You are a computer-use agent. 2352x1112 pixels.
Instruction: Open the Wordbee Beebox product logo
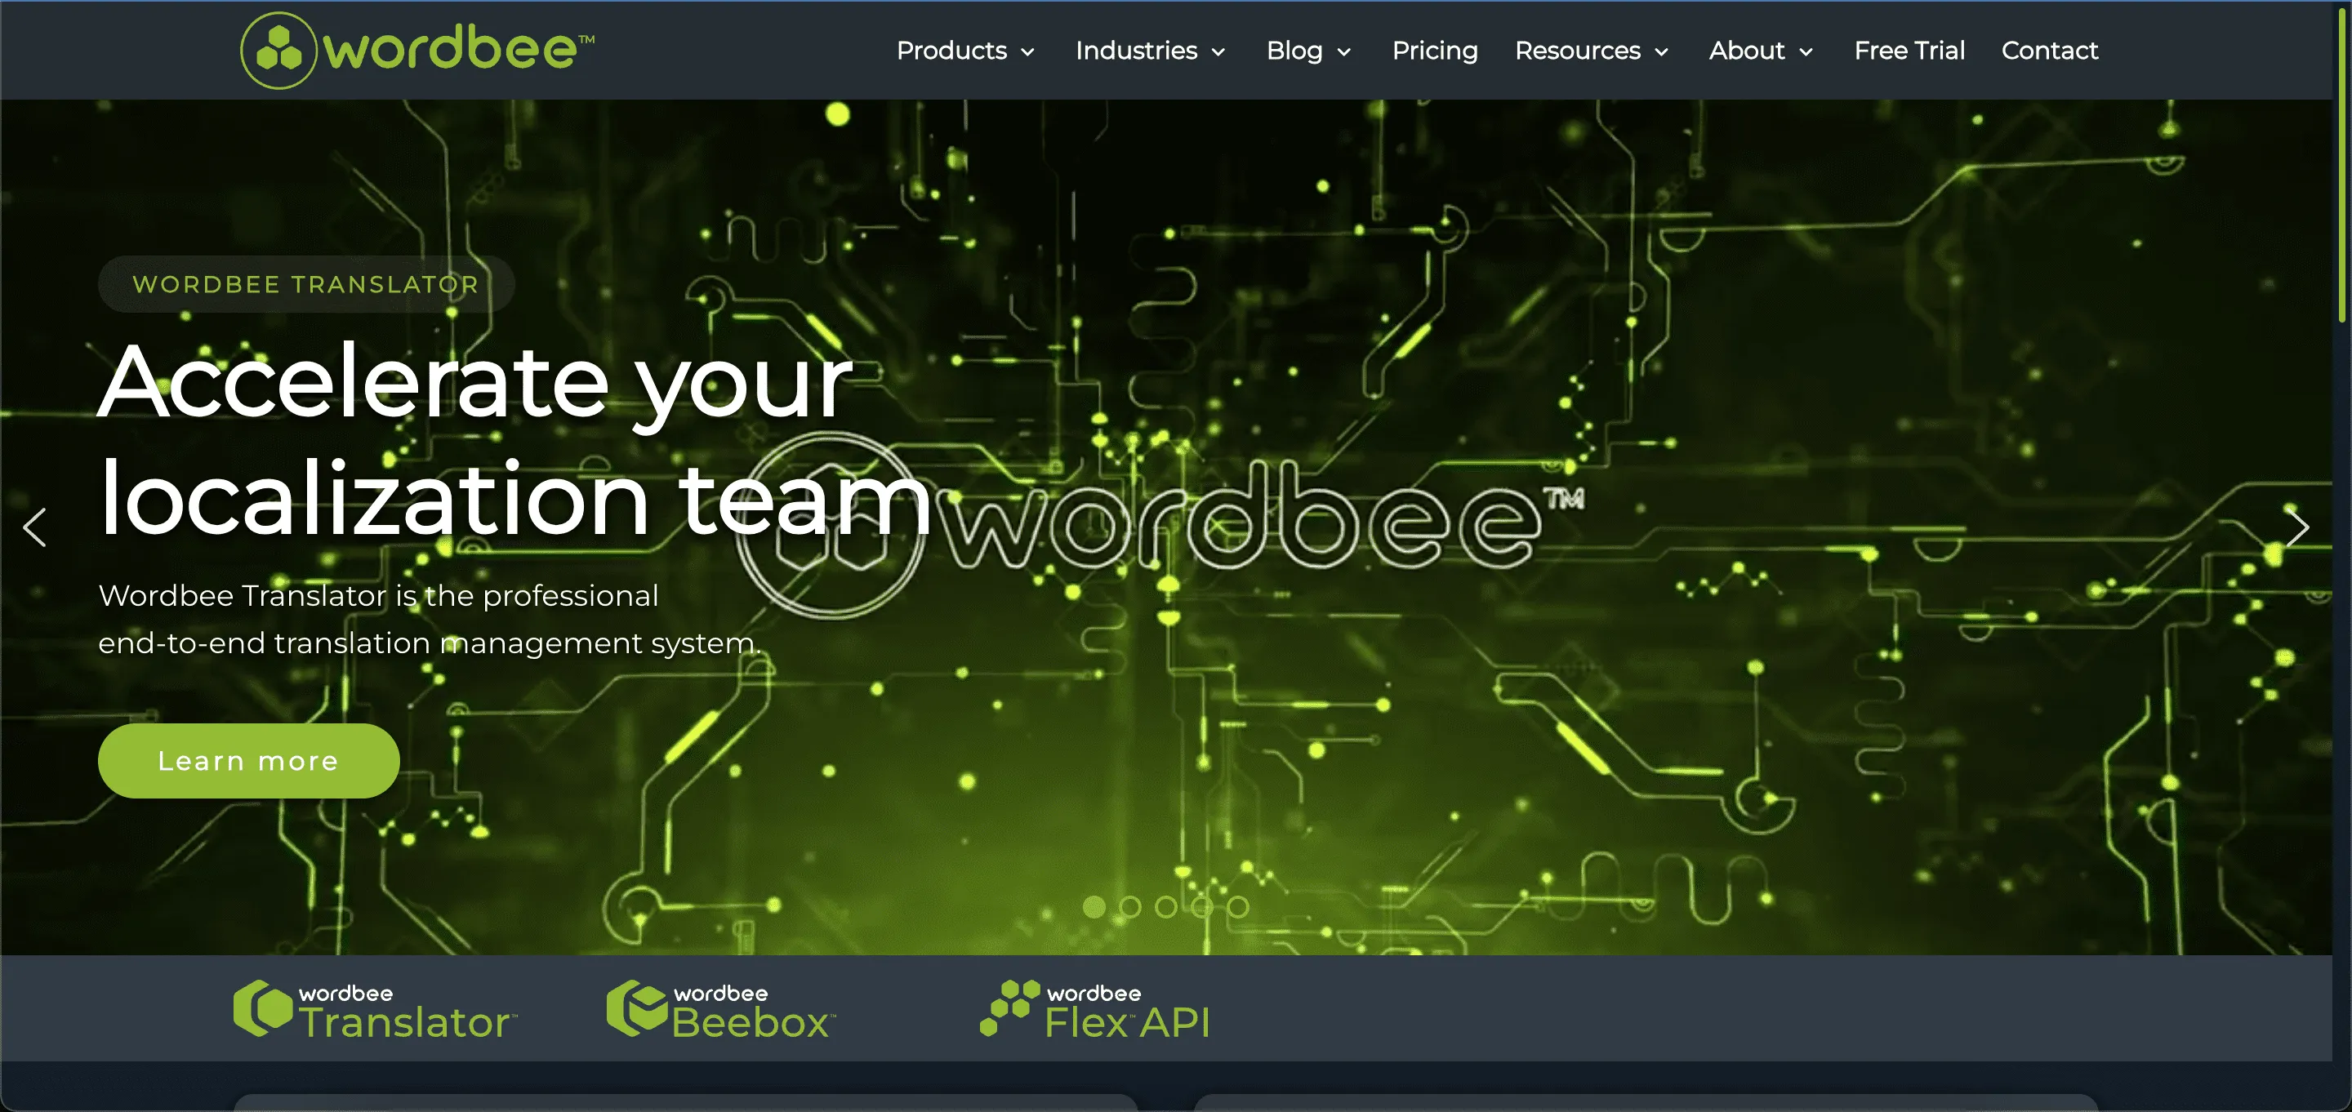tap(721, 1010)
